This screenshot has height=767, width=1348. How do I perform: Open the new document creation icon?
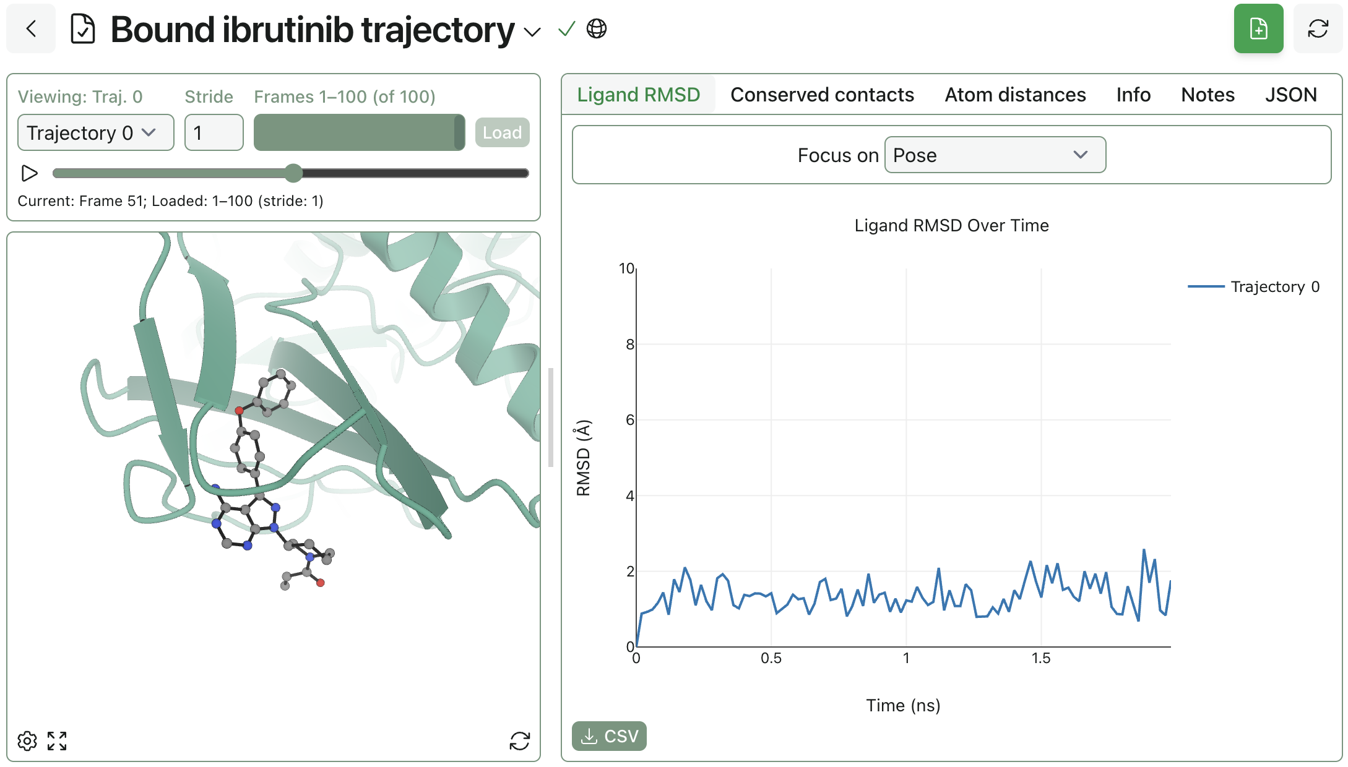1258,28
